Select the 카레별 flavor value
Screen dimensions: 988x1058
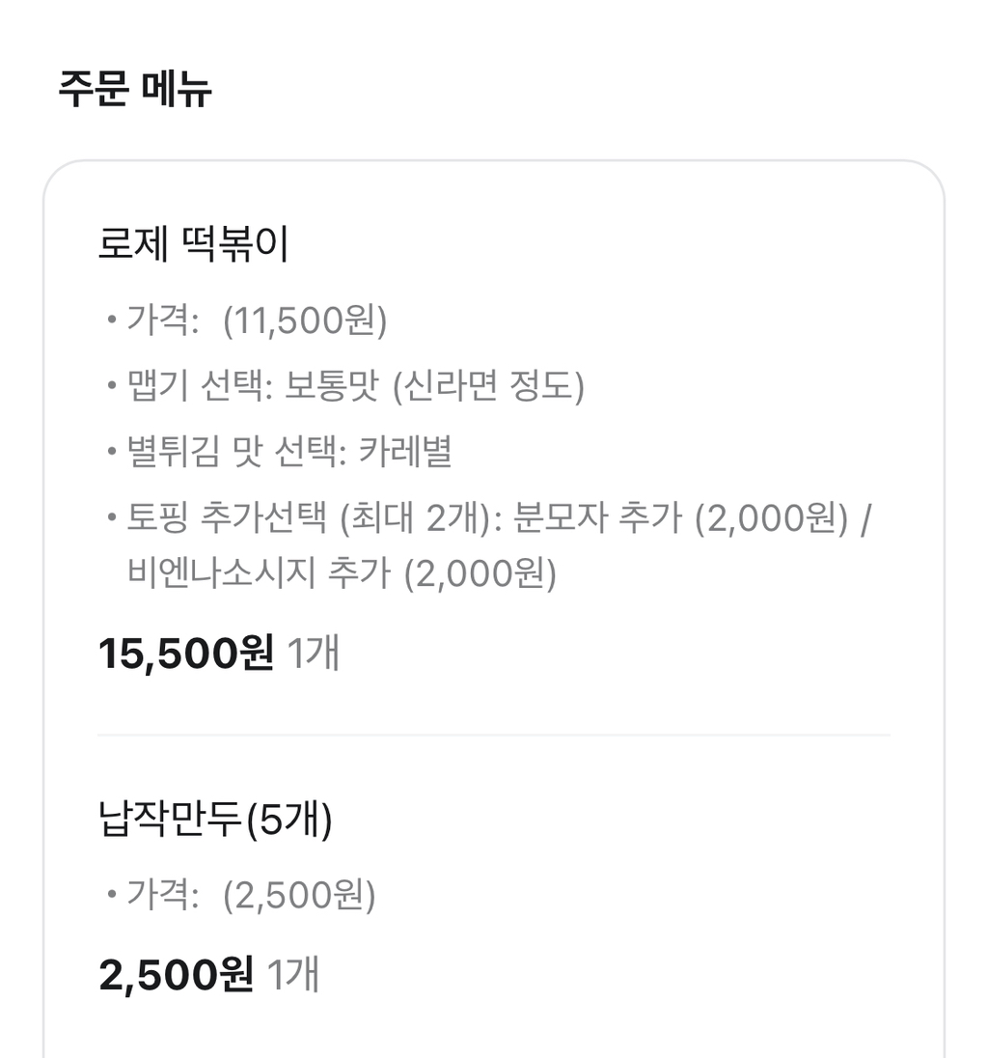click(x=405, y=452)
